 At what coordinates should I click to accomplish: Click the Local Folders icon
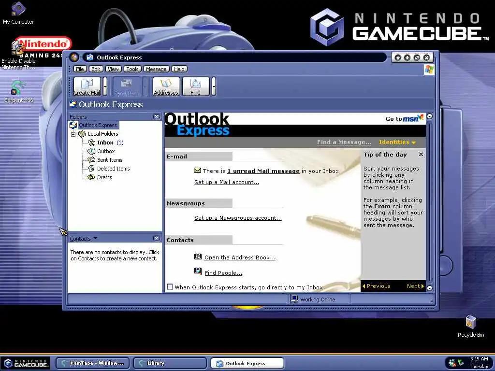tap(82, 134)
